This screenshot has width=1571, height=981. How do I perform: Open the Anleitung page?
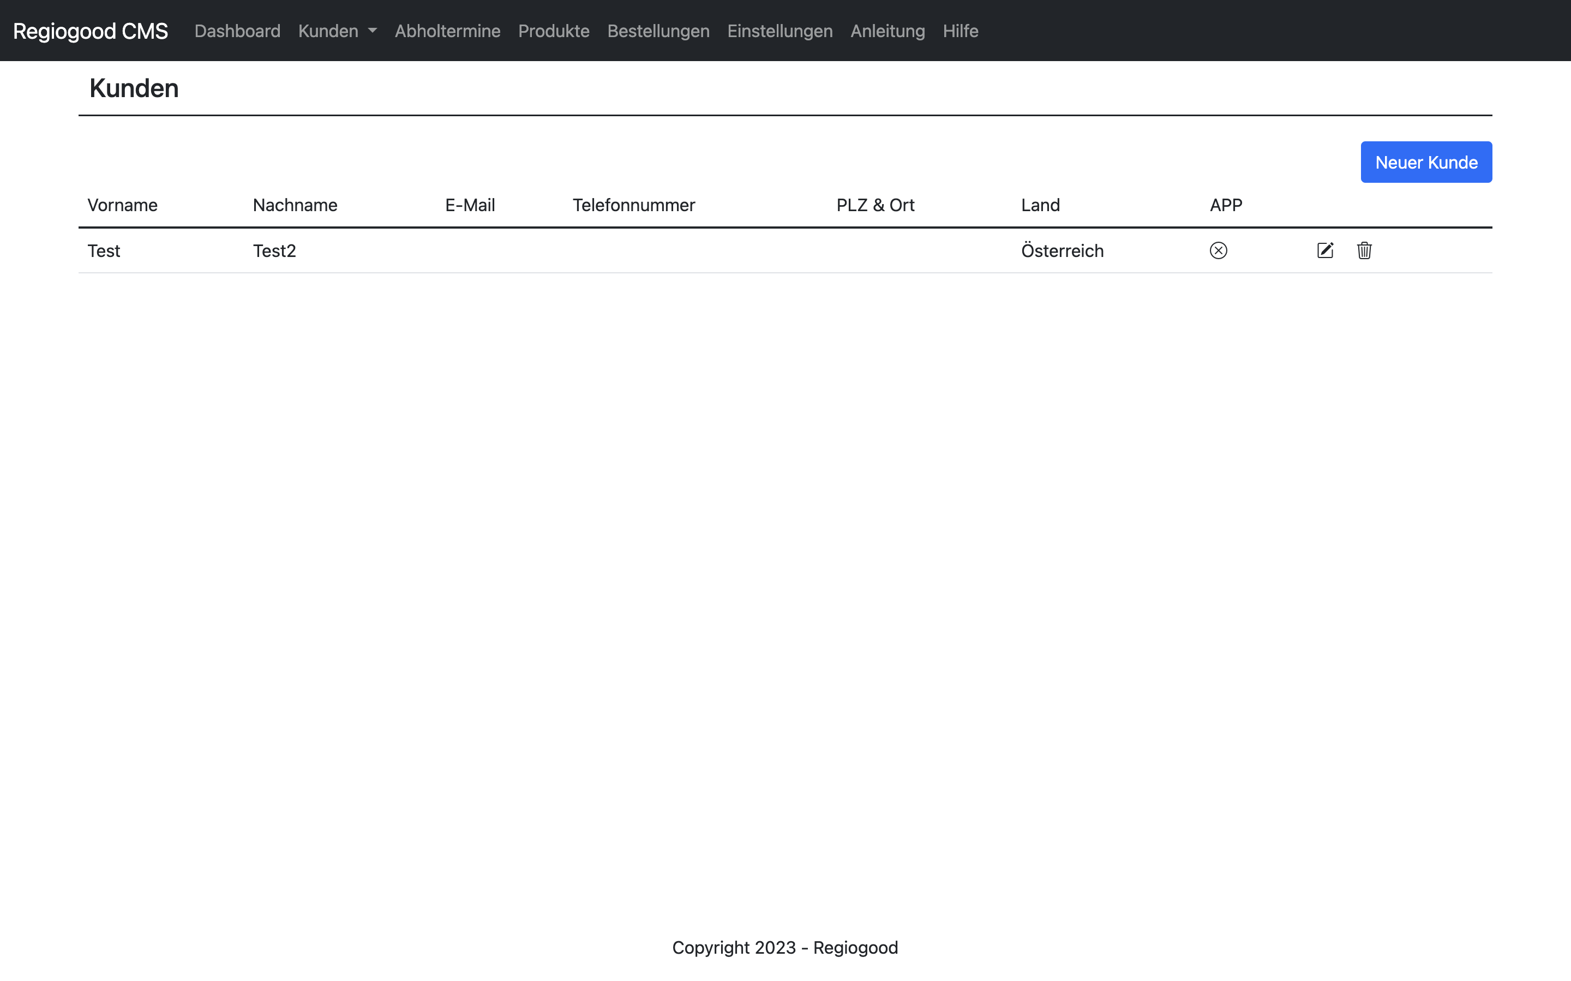(888, 31)
